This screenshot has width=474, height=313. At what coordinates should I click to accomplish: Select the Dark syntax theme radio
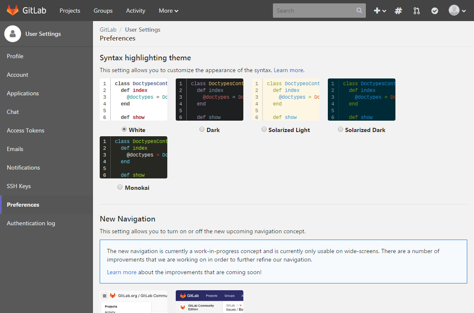point(202,130)
